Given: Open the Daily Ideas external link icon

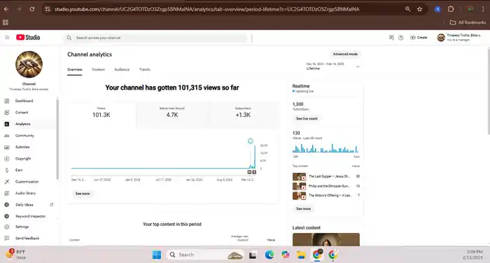Looking at the screenshot, I should point(52,205).
